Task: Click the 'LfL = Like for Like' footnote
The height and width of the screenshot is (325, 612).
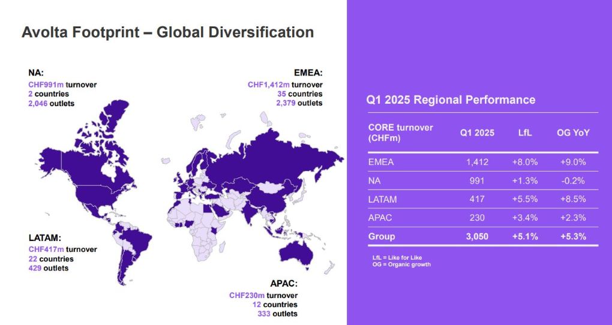Action: point(397,258)
